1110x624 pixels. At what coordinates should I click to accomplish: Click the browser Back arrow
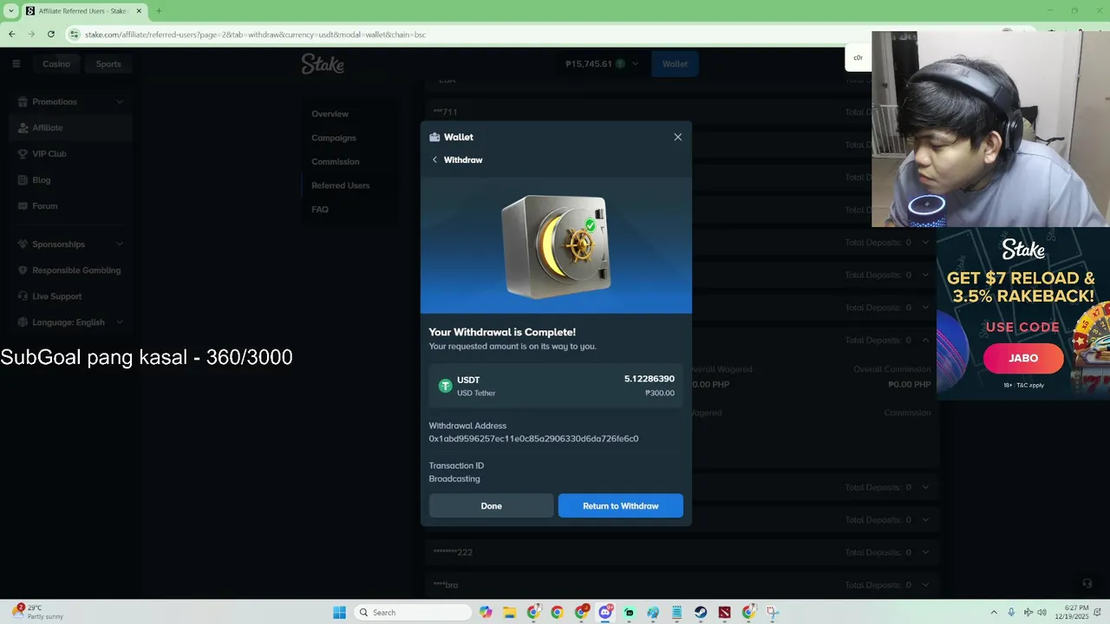(11, 34)
